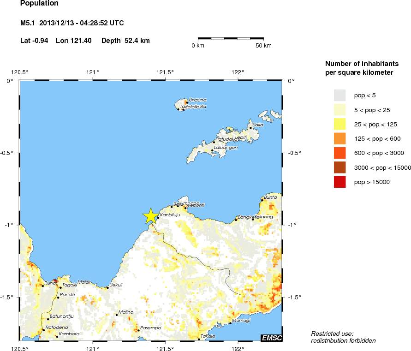Click the 'Ratodena' town label
411x351 pixels.
coord(57,327)
